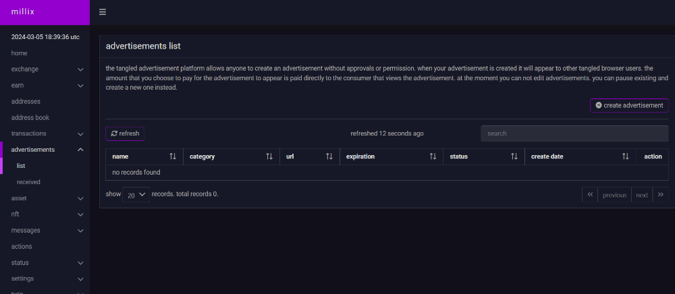This screenshot has width=675, height=294.
Task: Sort table by expiration column arrows
Action: click(x=433, y=156)
